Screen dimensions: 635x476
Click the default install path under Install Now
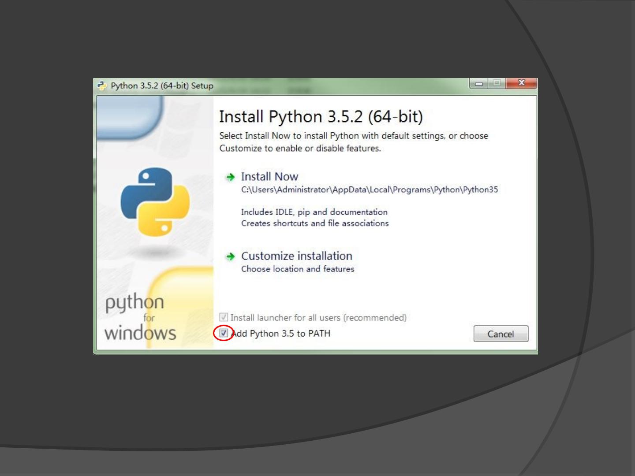click(369, 190)
